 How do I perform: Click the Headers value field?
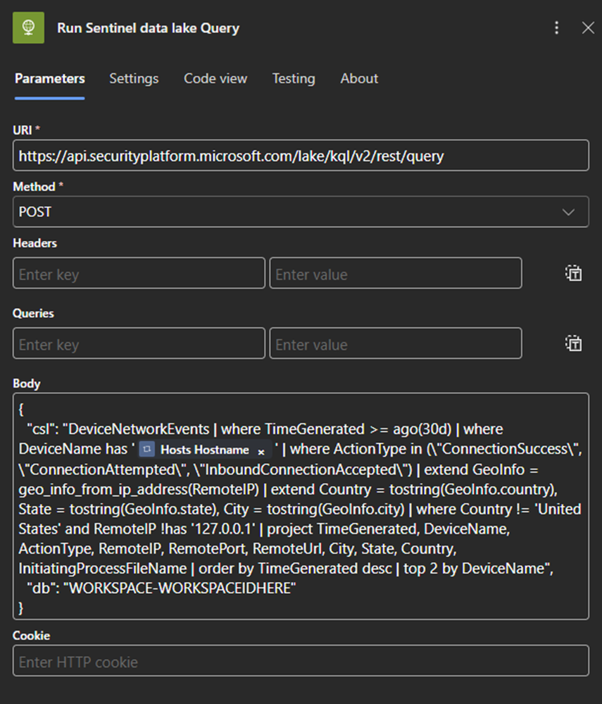(x=395, y=273)
